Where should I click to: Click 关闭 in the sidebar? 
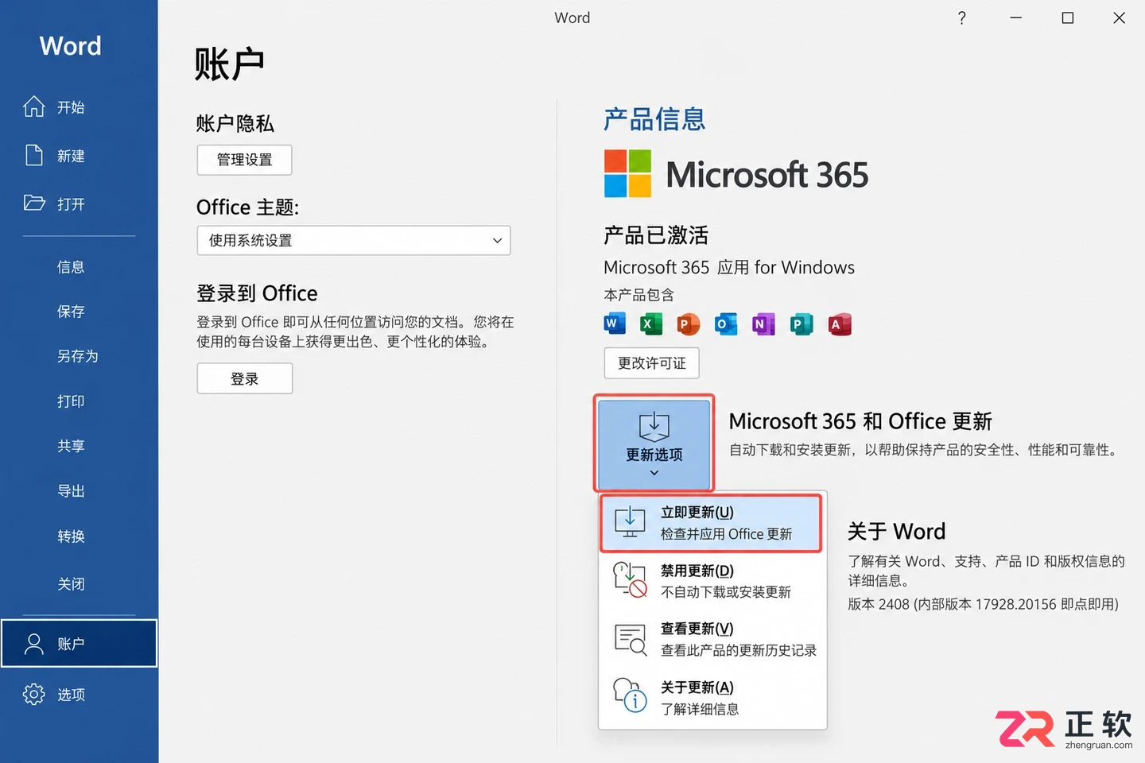(71, 584)
